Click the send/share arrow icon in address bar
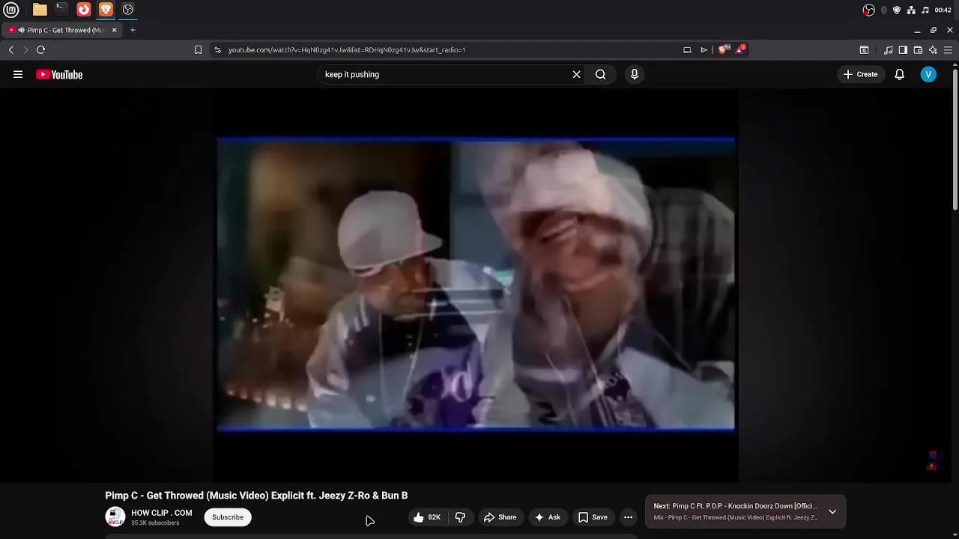 (x=704, y=49)
